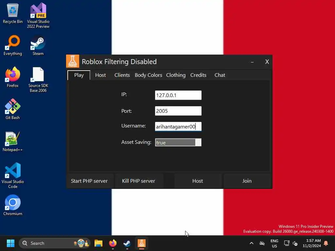The width and height of the screenshot is (335, 251).
Task: Open the Recycle Bin desktop icon
Action: coord(13,13)
